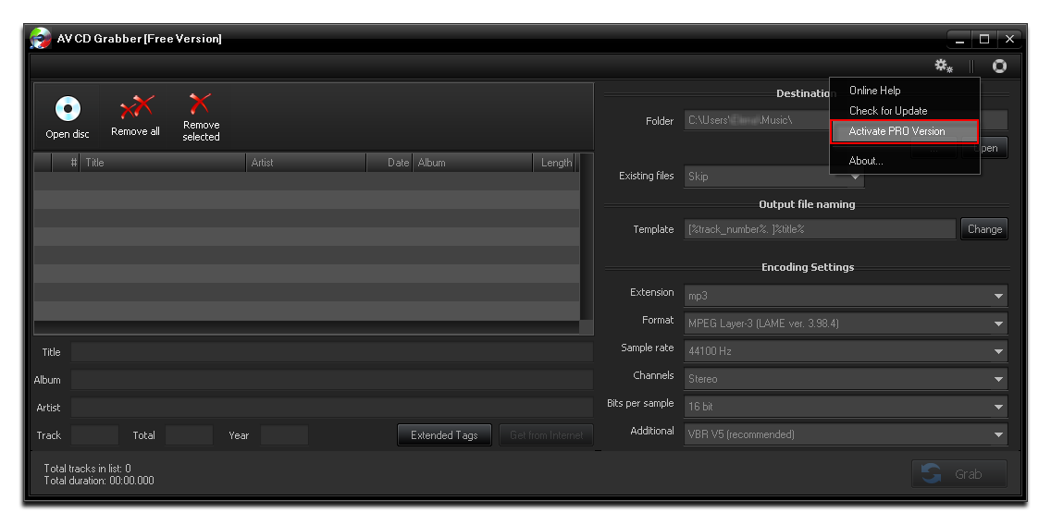Click the round help icon in top bar

point(999,66)
